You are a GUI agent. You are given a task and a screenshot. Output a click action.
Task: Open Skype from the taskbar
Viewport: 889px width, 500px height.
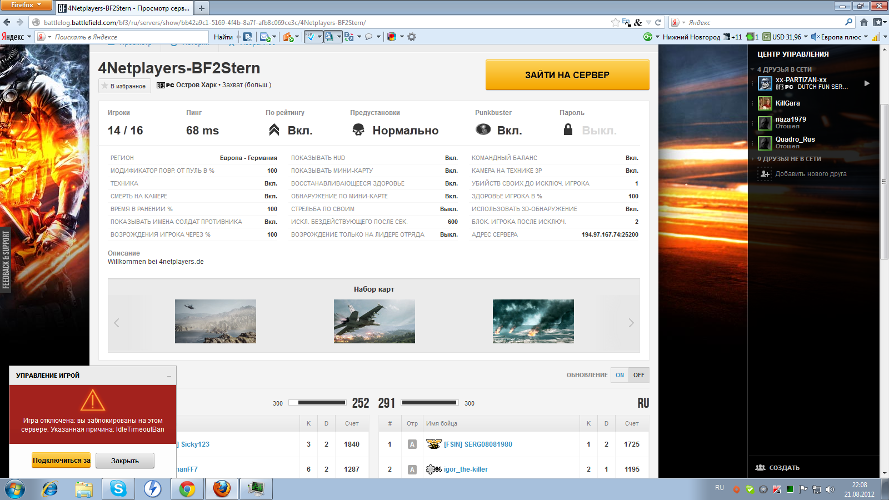118,489
